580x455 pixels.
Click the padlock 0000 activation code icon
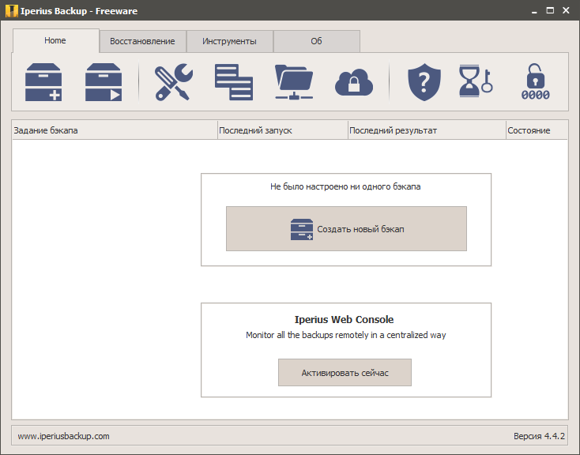535,81
